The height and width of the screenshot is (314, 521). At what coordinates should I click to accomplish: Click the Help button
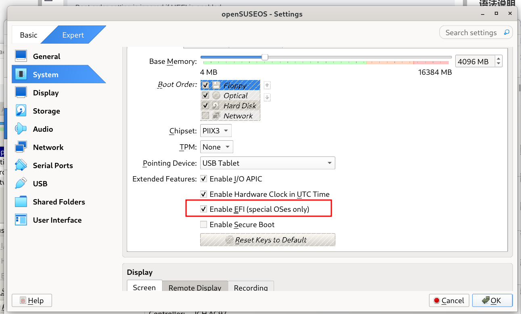coord(32,301)
